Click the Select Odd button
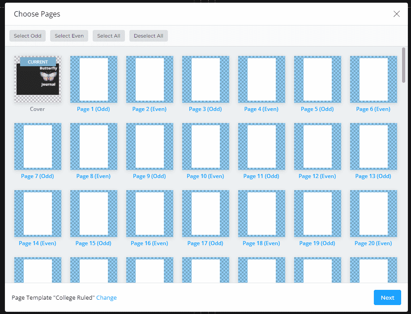This screenshot has width=411, height=314. pos(27,36)
